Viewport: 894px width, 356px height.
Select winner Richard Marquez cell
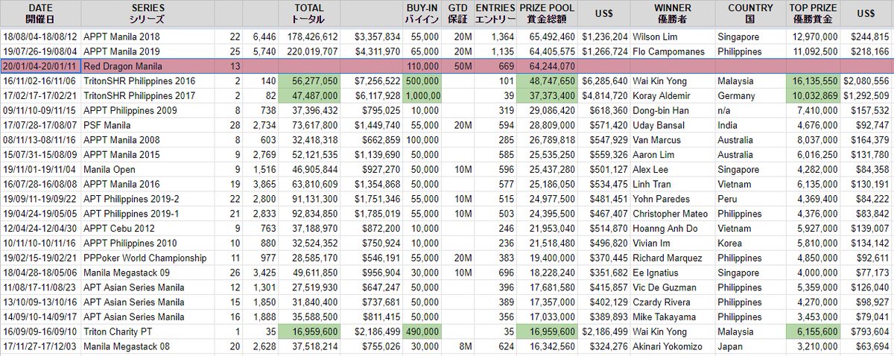point(673,257)
